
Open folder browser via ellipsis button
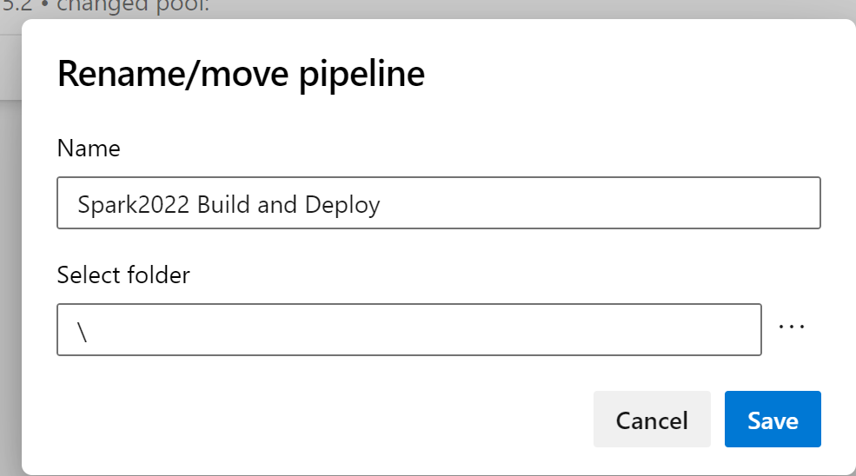792,327
